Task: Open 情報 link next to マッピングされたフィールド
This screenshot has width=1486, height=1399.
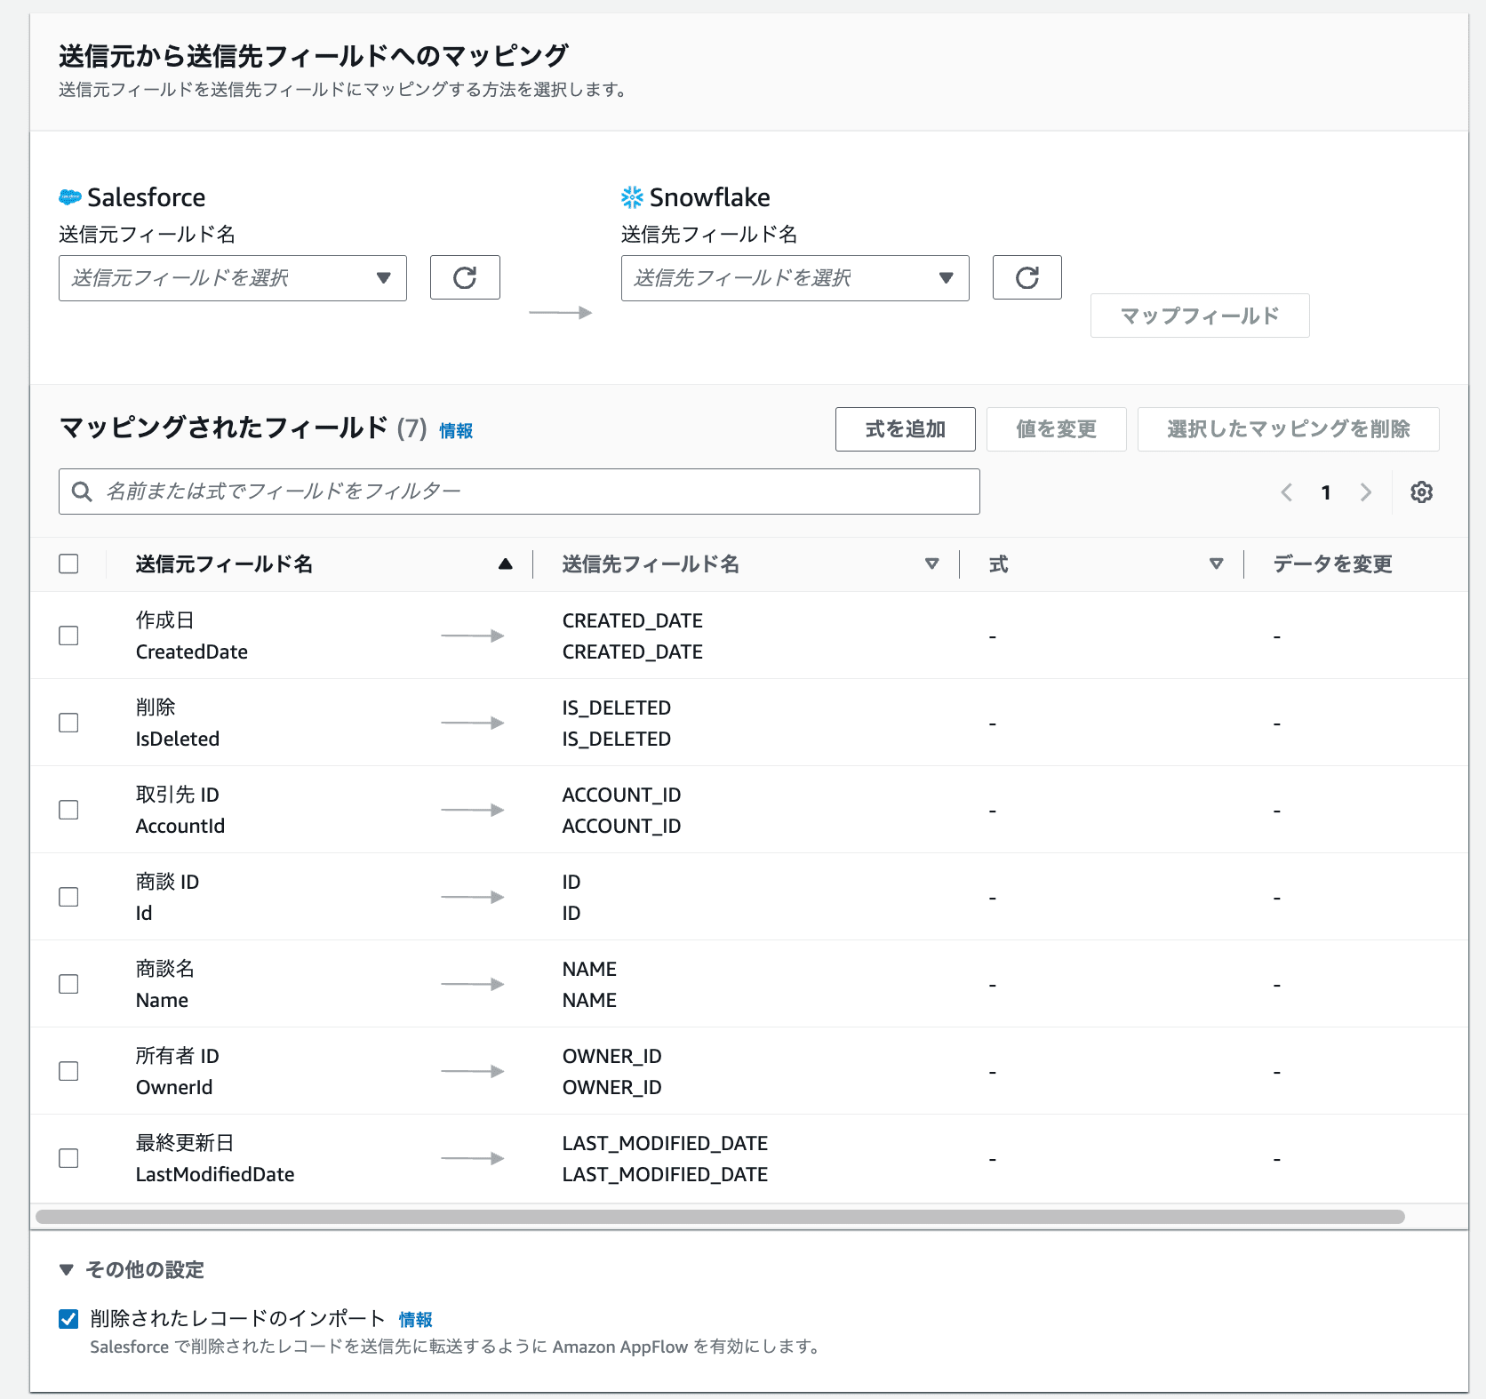Action: coord(456,431)
